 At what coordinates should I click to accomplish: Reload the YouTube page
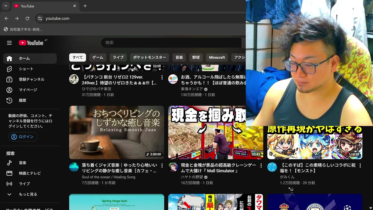pyautogui.click(x=27, y=18)
